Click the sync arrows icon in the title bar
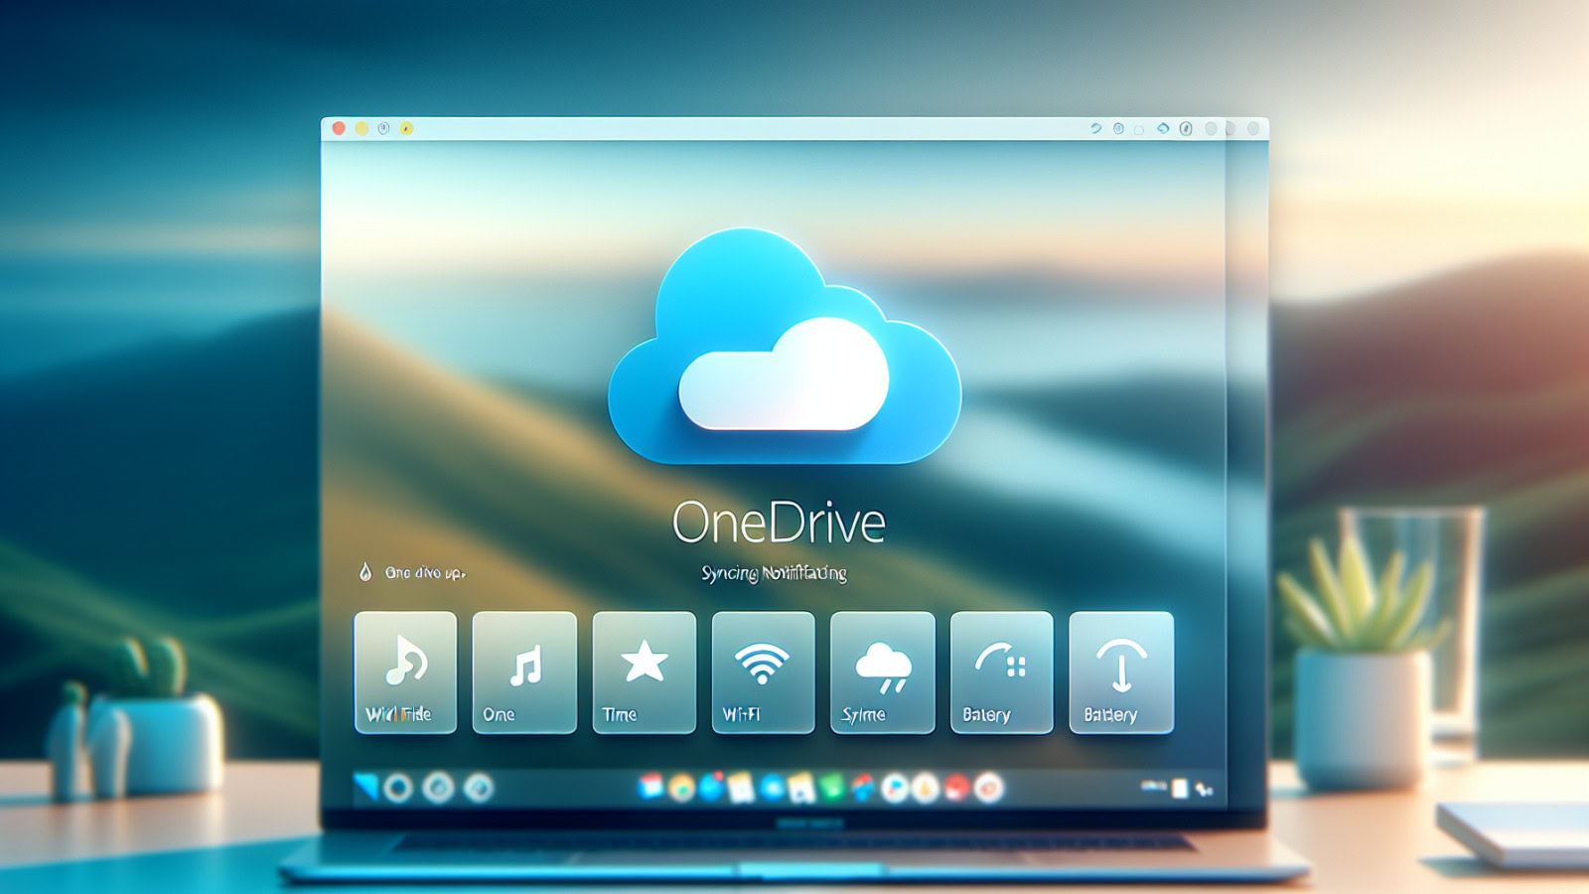The height and width of the screenshot is (894, 1589). [x=1163, y=128]
